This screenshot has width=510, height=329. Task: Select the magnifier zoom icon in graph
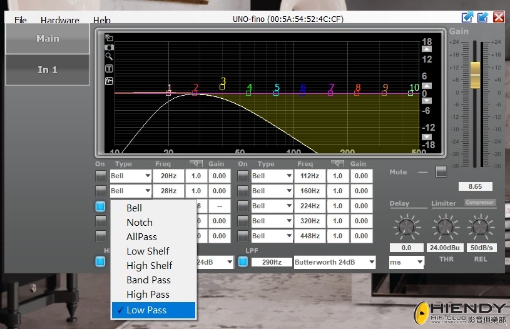[109, 56]
